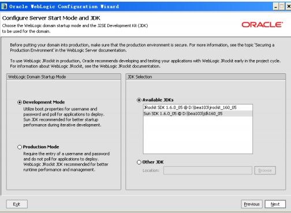Maximize the Configuration Wizard window
This screenshot has height=213, width=291.
click(282, 7)
